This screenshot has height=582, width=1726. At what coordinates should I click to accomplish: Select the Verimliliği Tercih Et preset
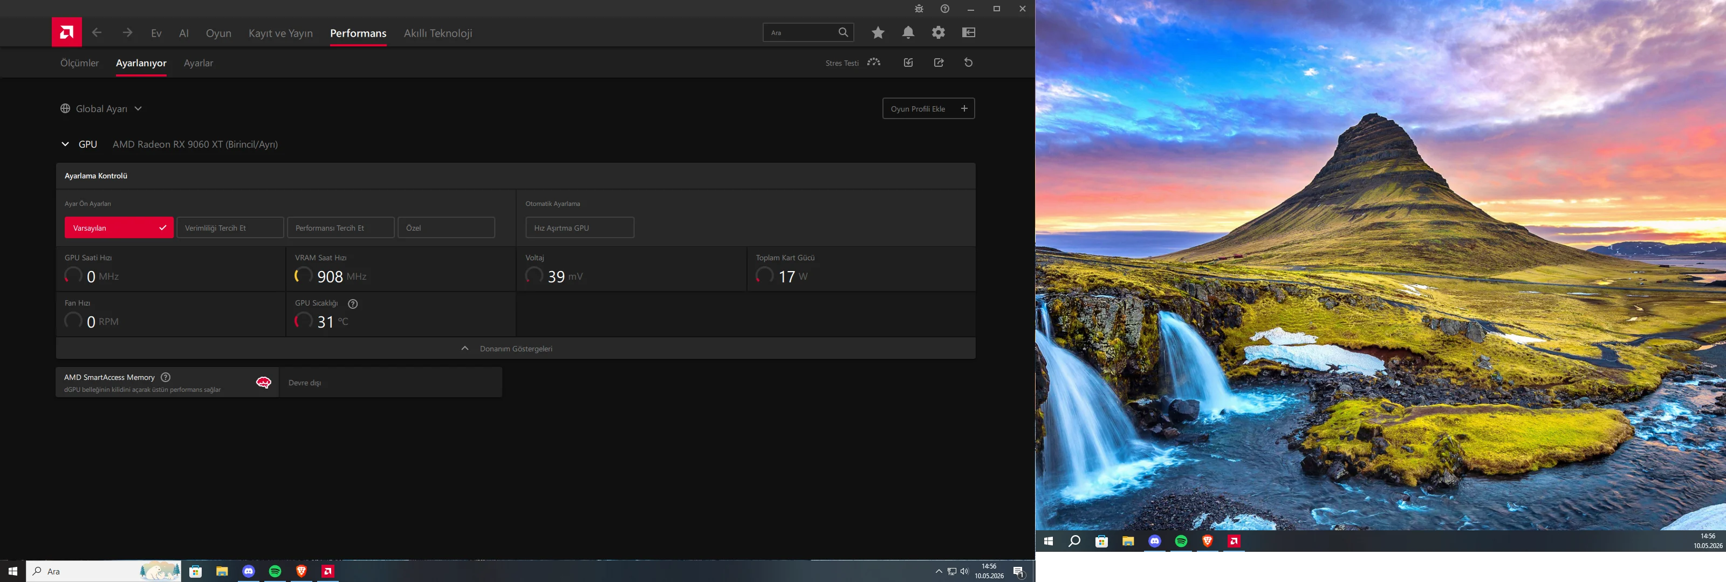pos(230,228)
